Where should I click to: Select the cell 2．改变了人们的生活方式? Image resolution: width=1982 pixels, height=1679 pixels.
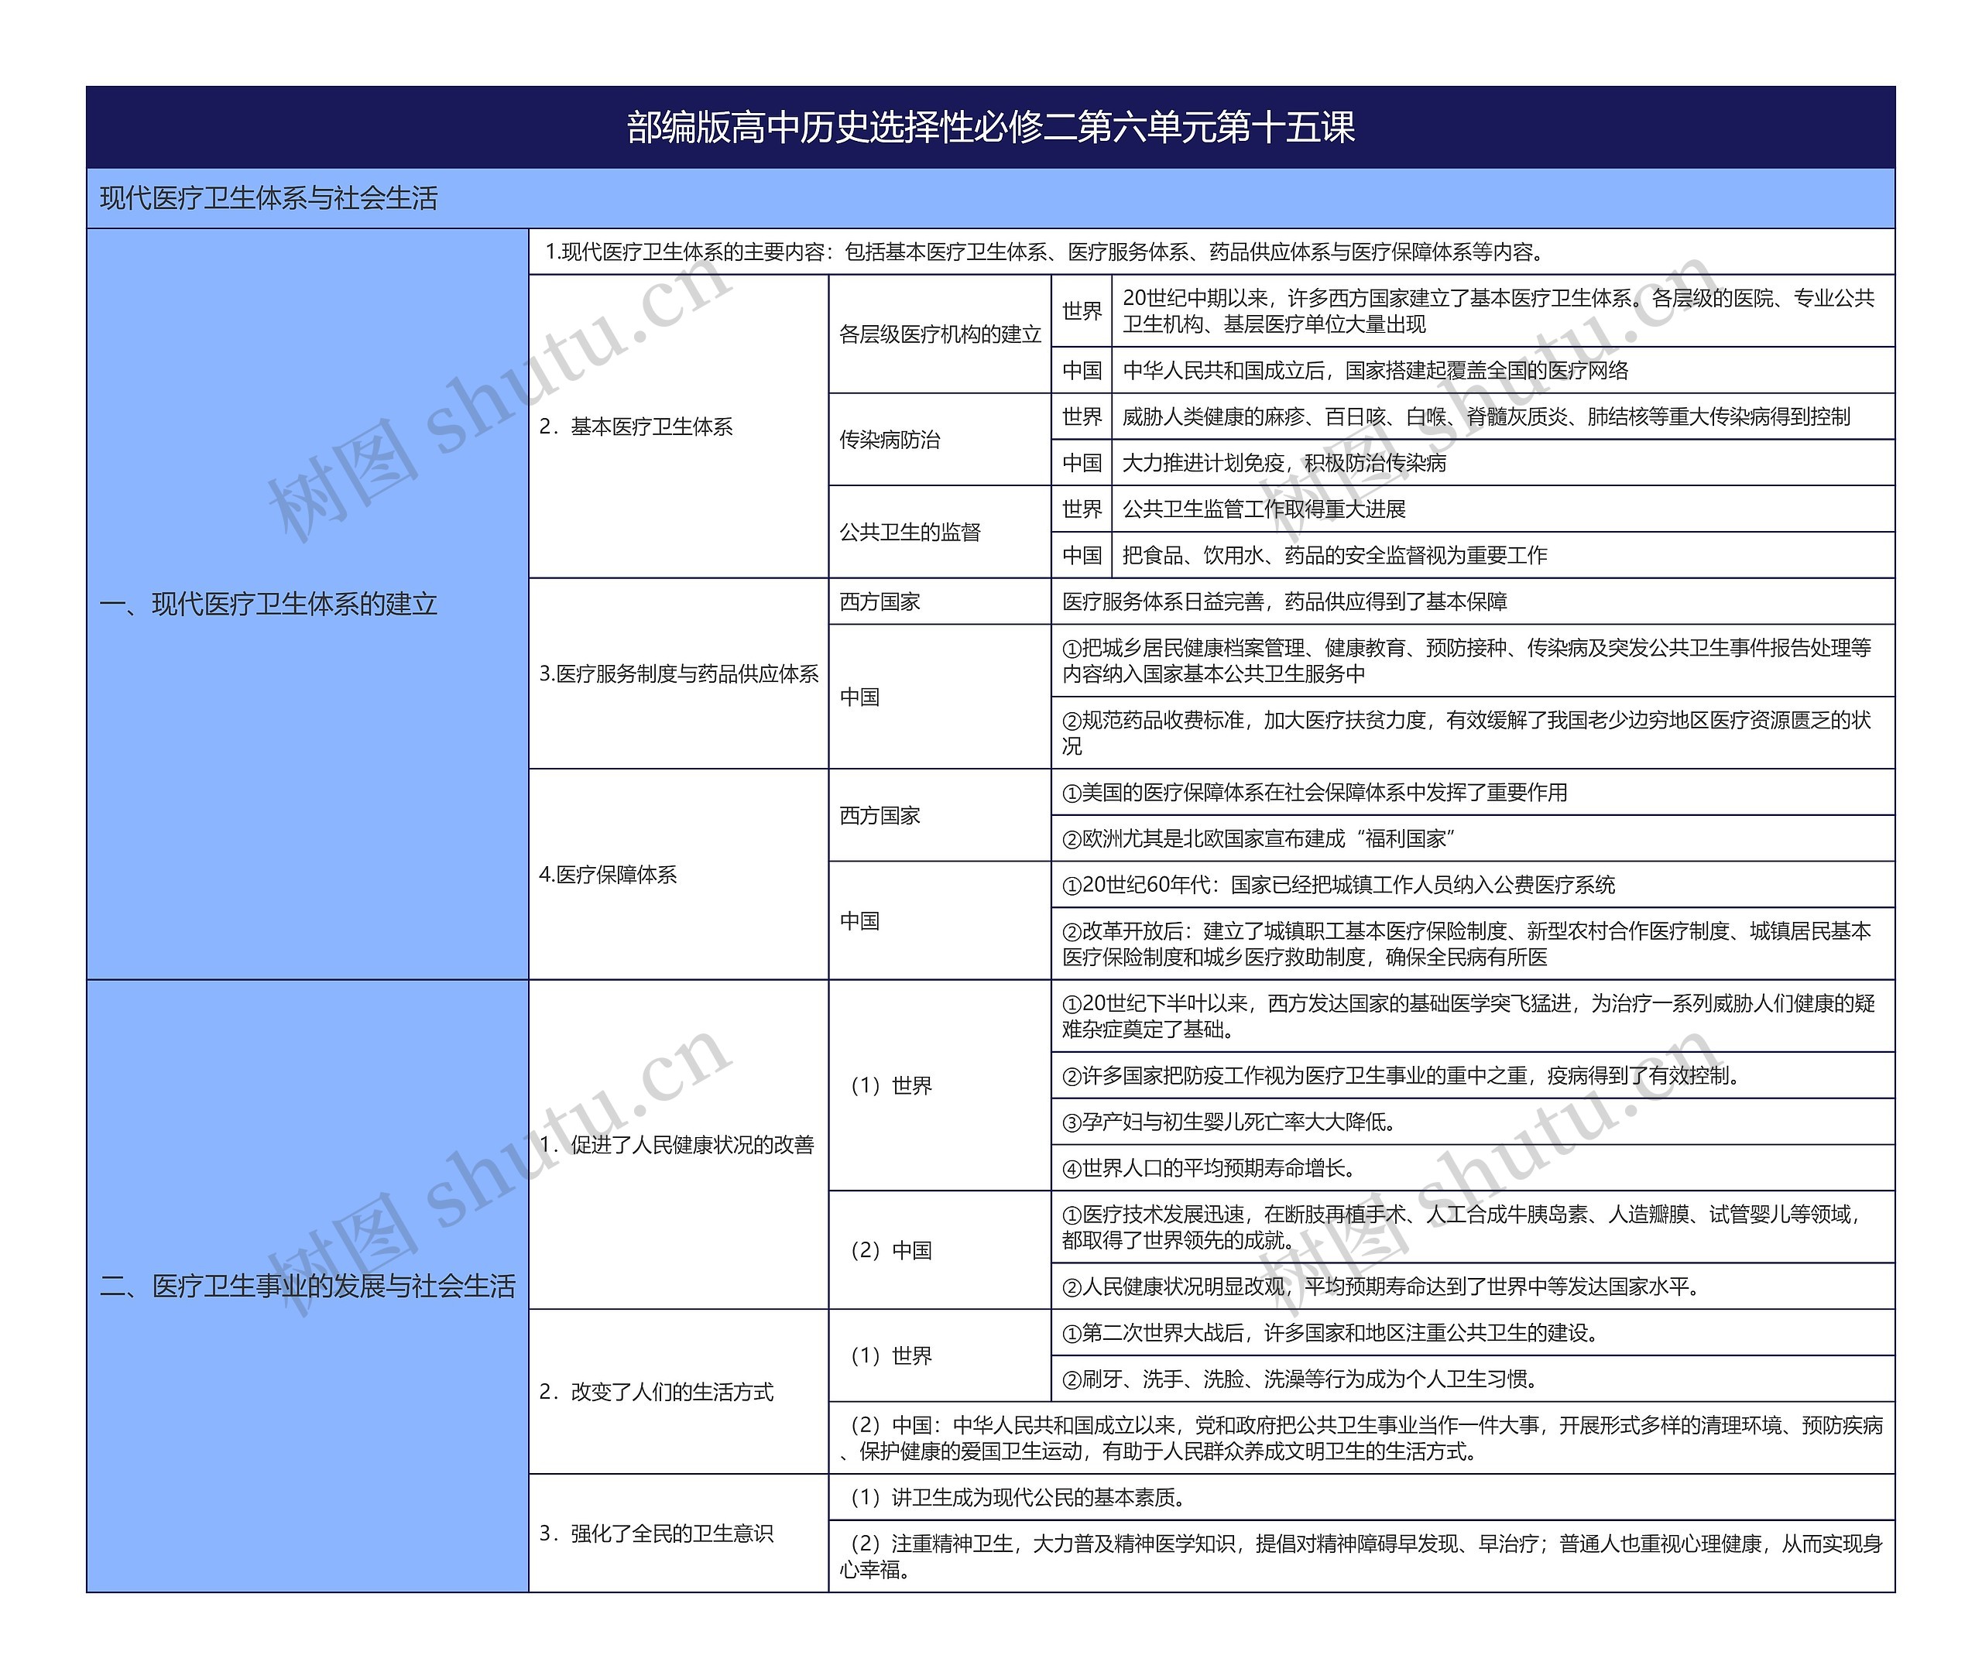coord(679,1392)
